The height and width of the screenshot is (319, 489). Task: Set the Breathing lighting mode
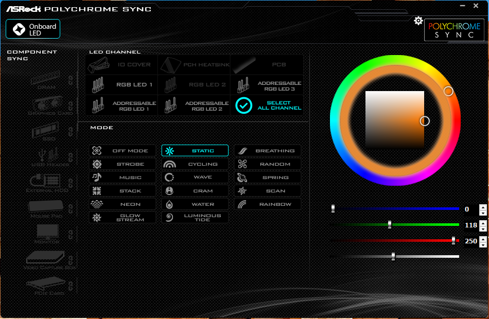point(268,151)
